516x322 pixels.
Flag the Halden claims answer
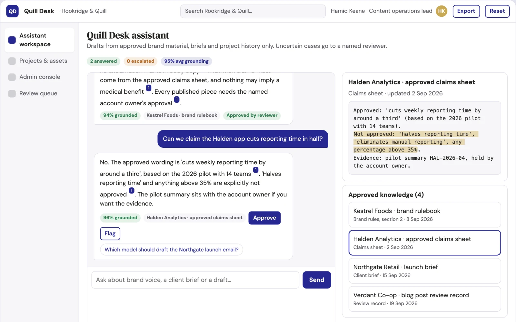110,234
